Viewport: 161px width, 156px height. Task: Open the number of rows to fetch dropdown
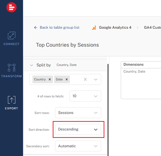[85, 96]
